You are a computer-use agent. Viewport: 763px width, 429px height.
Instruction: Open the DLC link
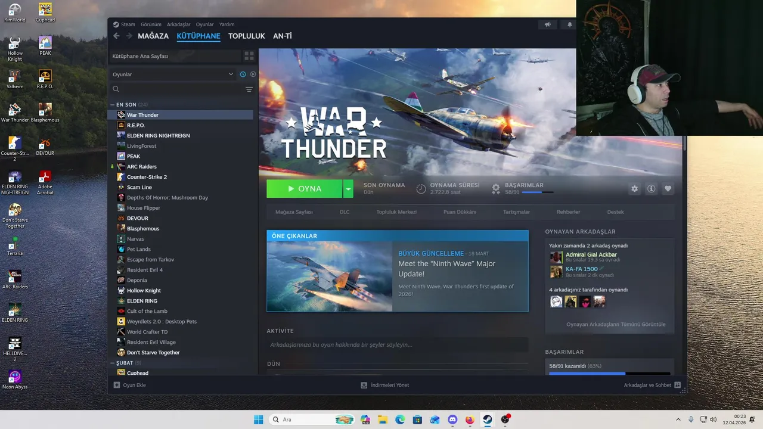345,212
